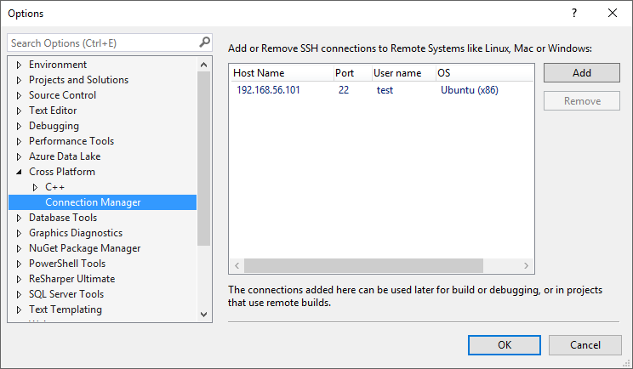The height and width of the screenshot is (369, 633).
Task: Click the OK button
Action: tap(505, 344)
